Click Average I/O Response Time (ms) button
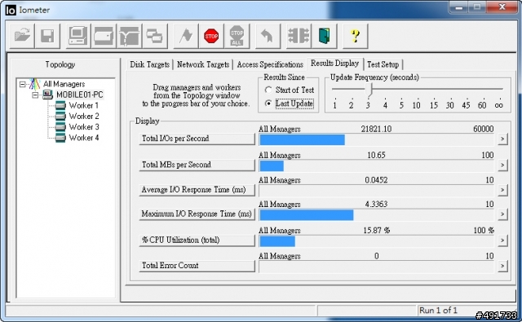Image resolution: width=522 pixels, height=322 pixels. pyautogui.click(x=197, y=190)
